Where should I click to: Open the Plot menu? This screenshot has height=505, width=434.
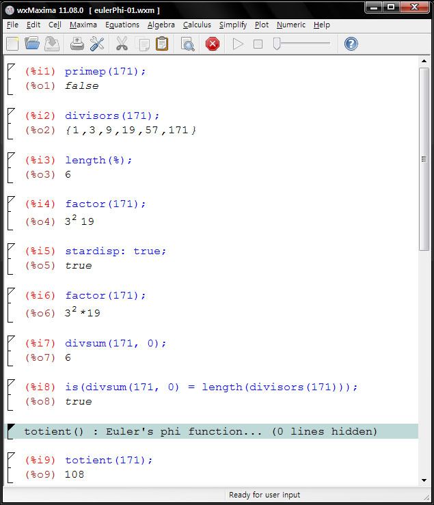[x=262, y=25]
